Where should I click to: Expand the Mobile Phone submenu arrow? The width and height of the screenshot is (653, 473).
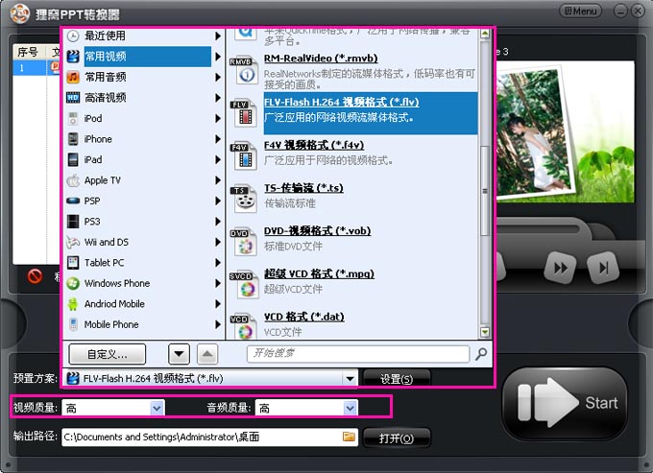click(217, 324)
